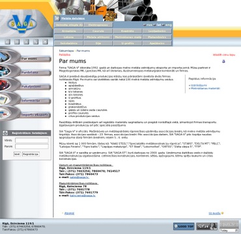Viewport: 241px width, 234px height.
Task: Click the printer icon beside page title
Action: (x=223, y=62)
